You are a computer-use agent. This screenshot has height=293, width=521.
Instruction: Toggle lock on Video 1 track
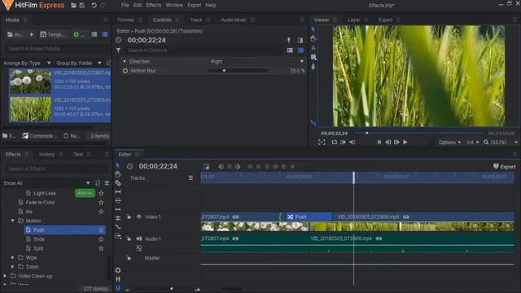[129, 217]
